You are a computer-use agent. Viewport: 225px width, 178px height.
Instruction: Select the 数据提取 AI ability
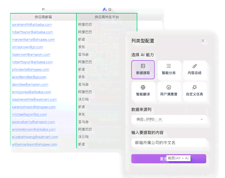(143, 70)
